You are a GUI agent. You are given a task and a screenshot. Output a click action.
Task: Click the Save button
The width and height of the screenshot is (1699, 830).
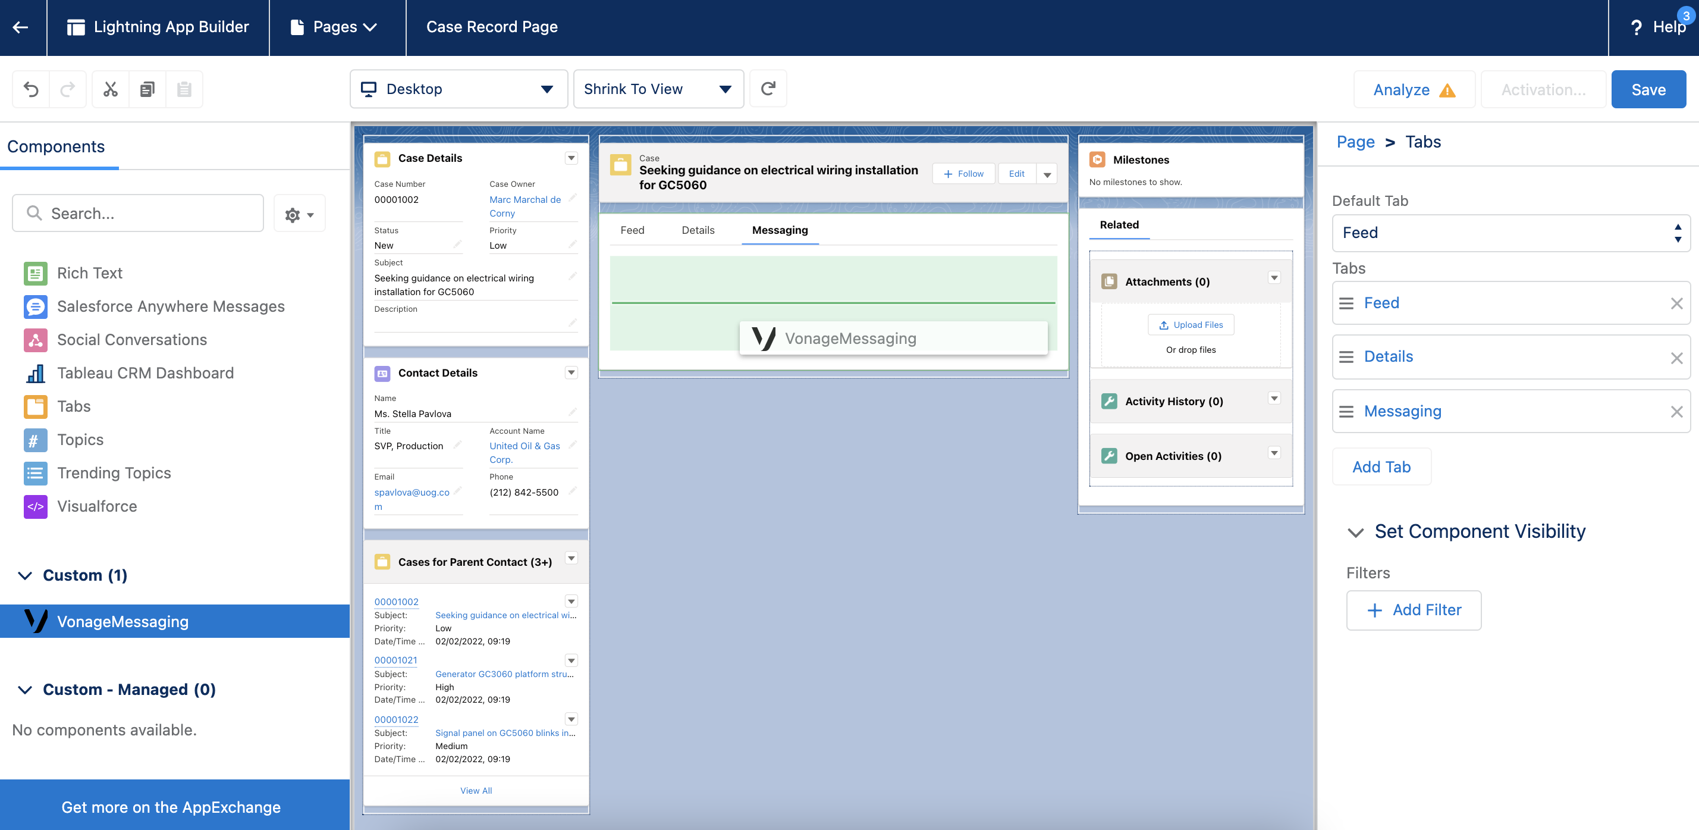click(1648, 90)
